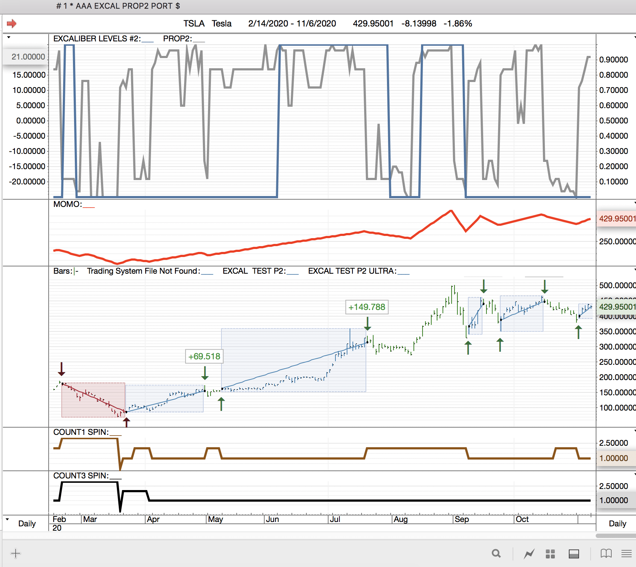Click green 429.95001 price tag on bars pane
The height and width of the screenshot is (567, 636).
616,307
